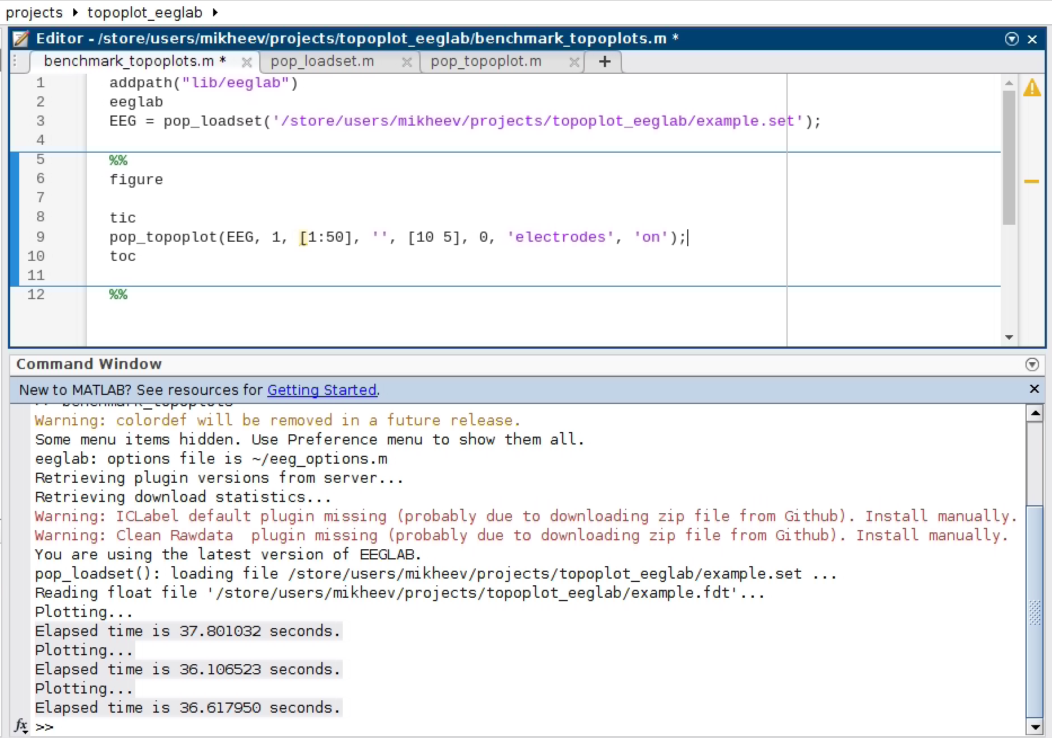
Task: Click the fx function browser icon
Action: [x=21, y=725]
